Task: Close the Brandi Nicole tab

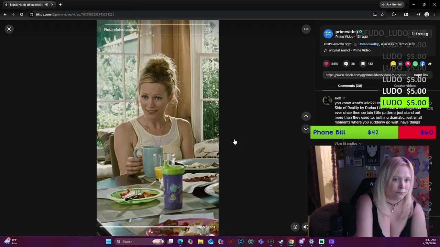Action: pos(52,5)
